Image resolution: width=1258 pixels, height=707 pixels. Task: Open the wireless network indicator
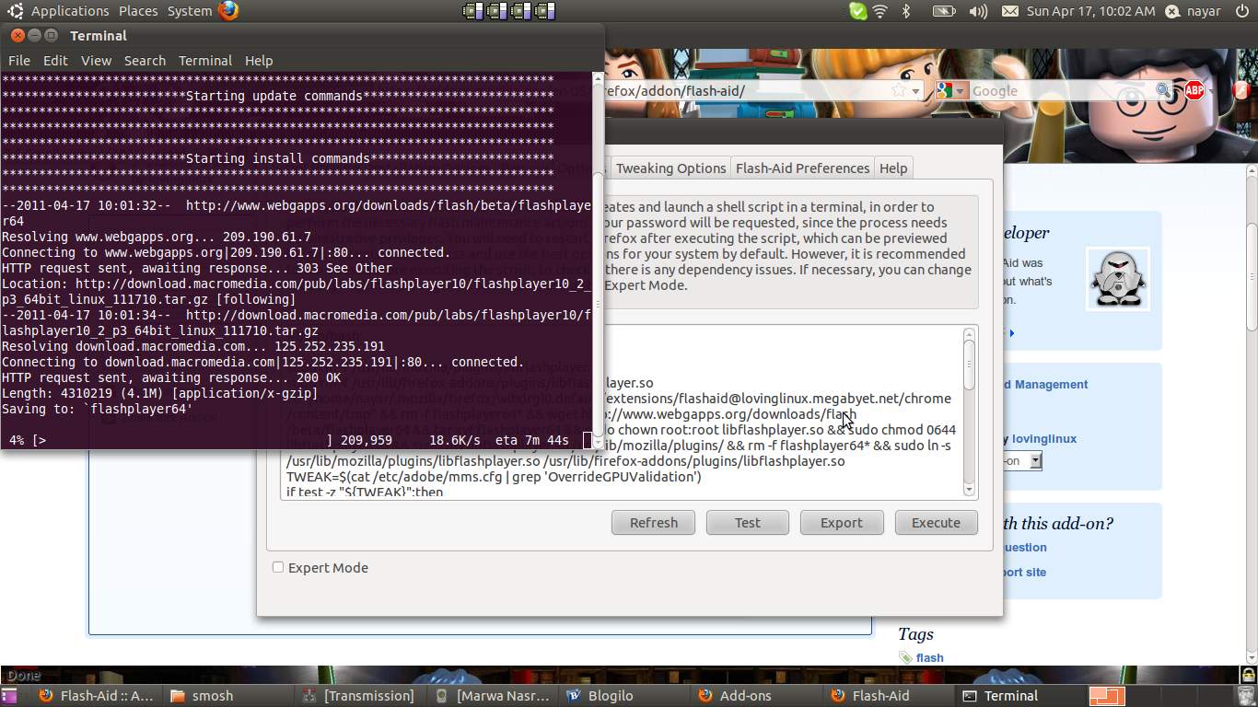pyautogui.click(x=880, y=11)
